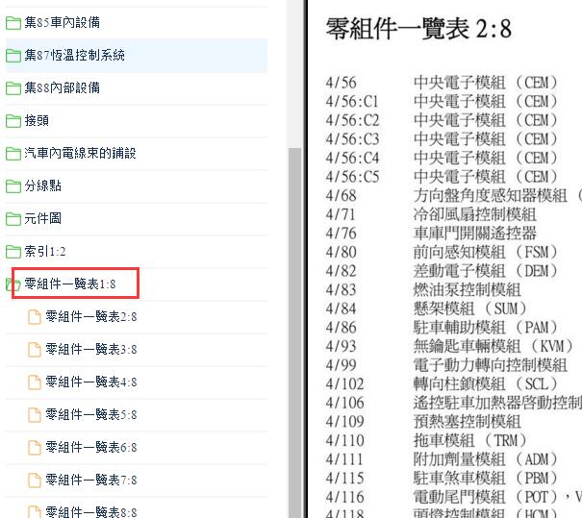Click the 駐車煞車模組 (PBM) entry
The width and height of the screenshot is (582, 518).
486,479
